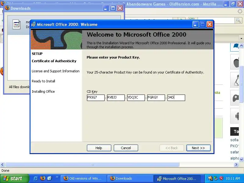This screenshot has height=183, width=244.
Task: Launch Firefox from the quick launch bar
Action: click(x=42, y=178)
